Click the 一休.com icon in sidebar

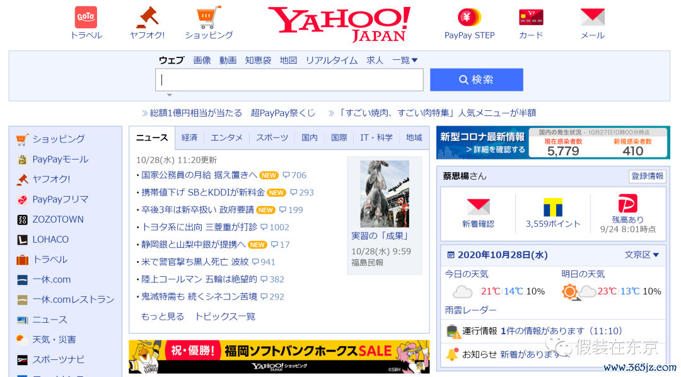(x=22, y=280)
